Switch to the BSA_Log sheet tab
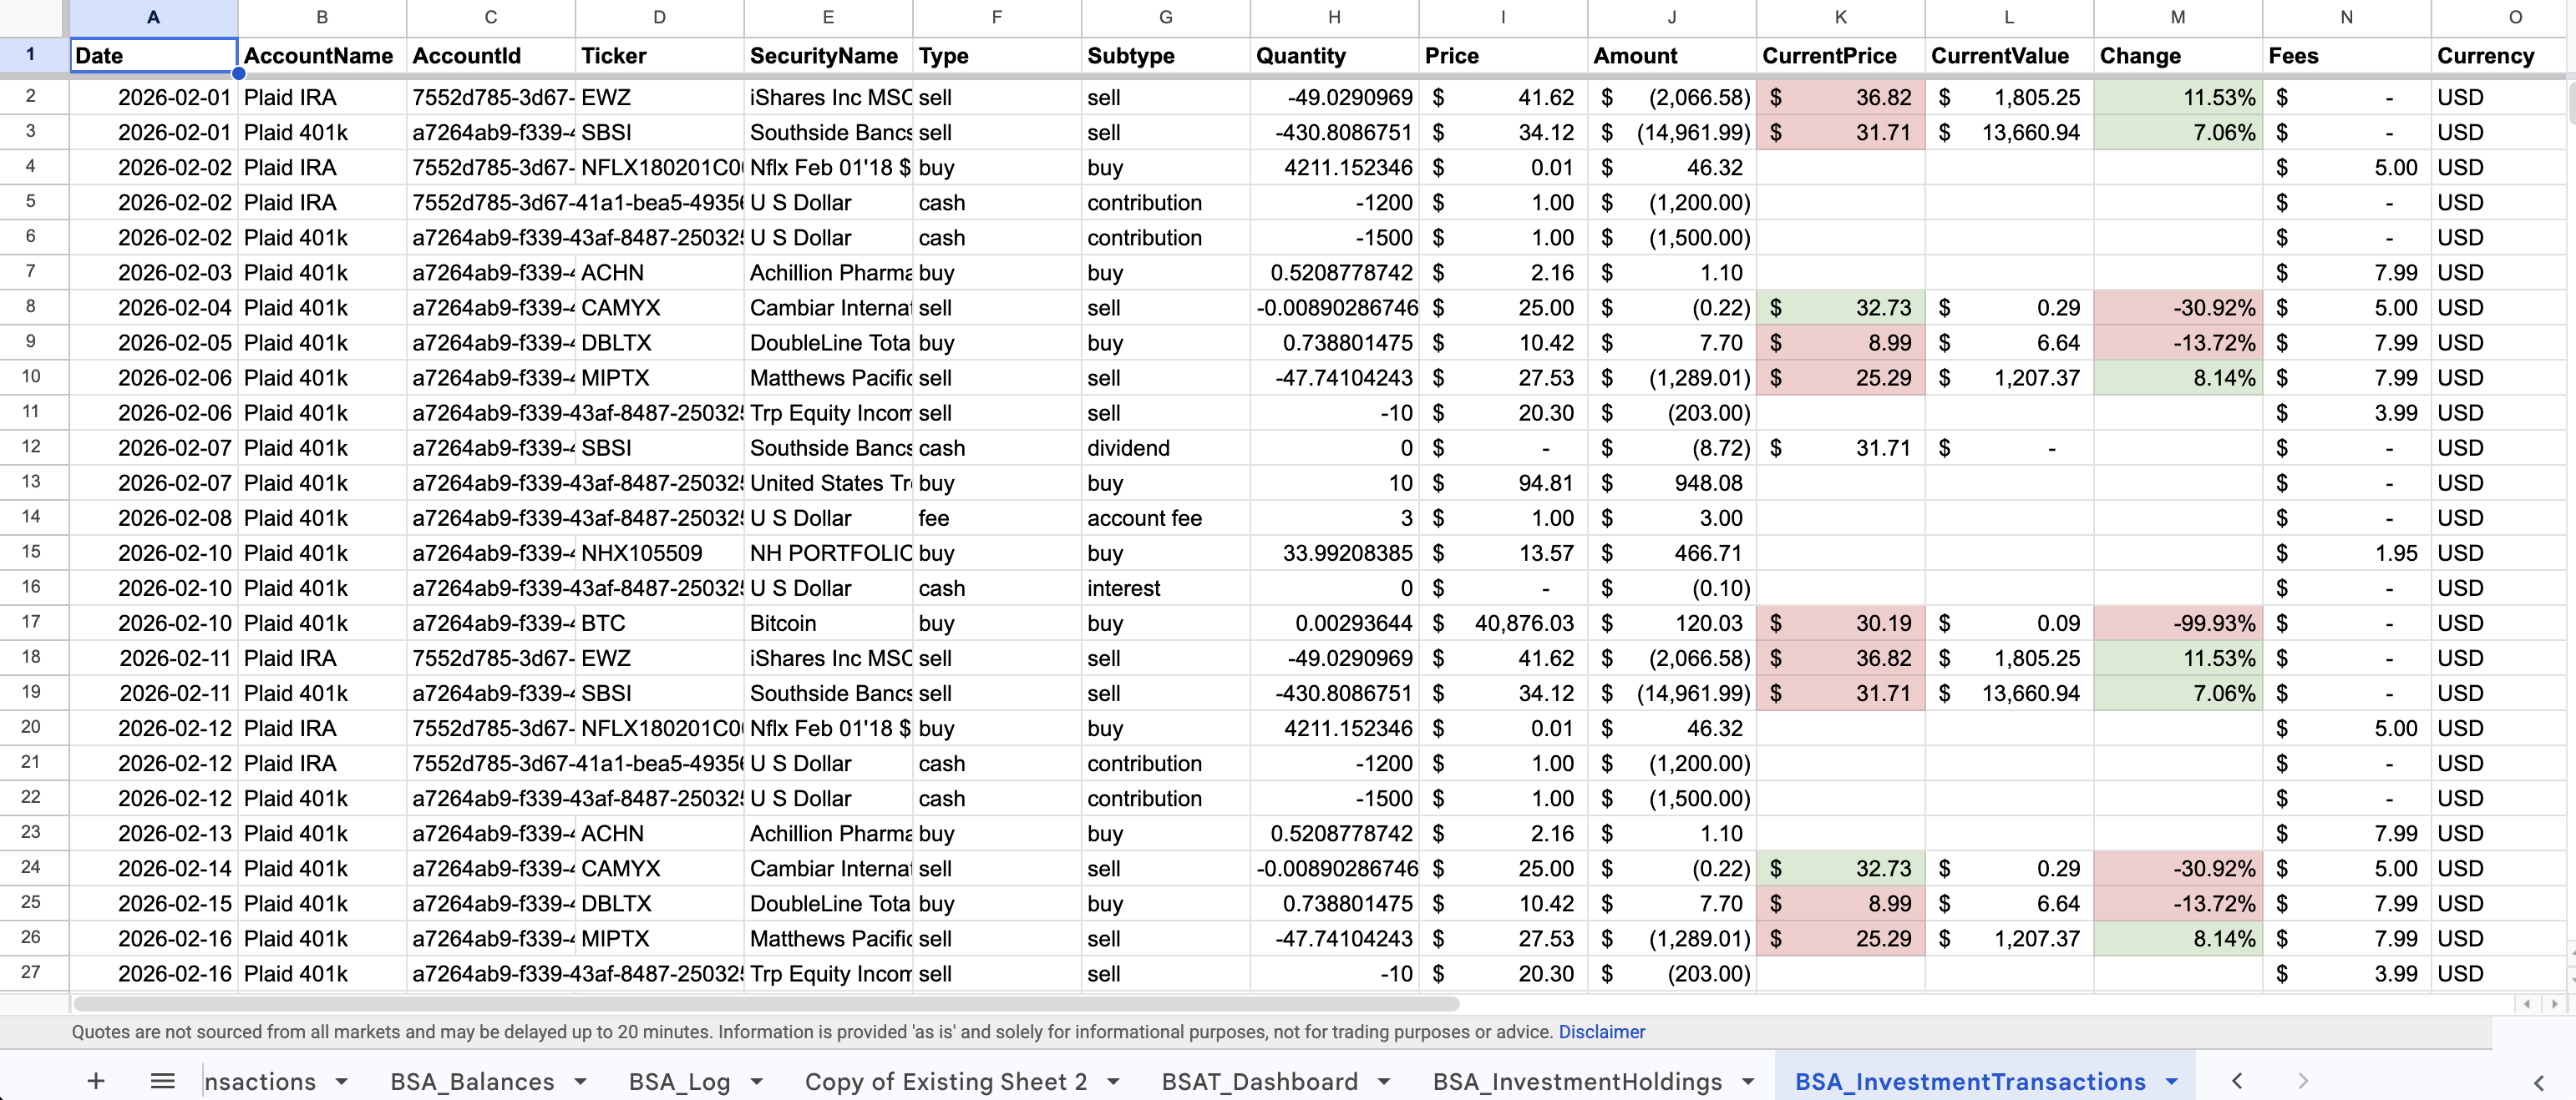 [680, 1080]
